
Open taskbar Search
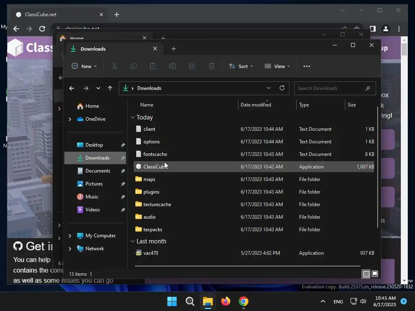point(190,301)
